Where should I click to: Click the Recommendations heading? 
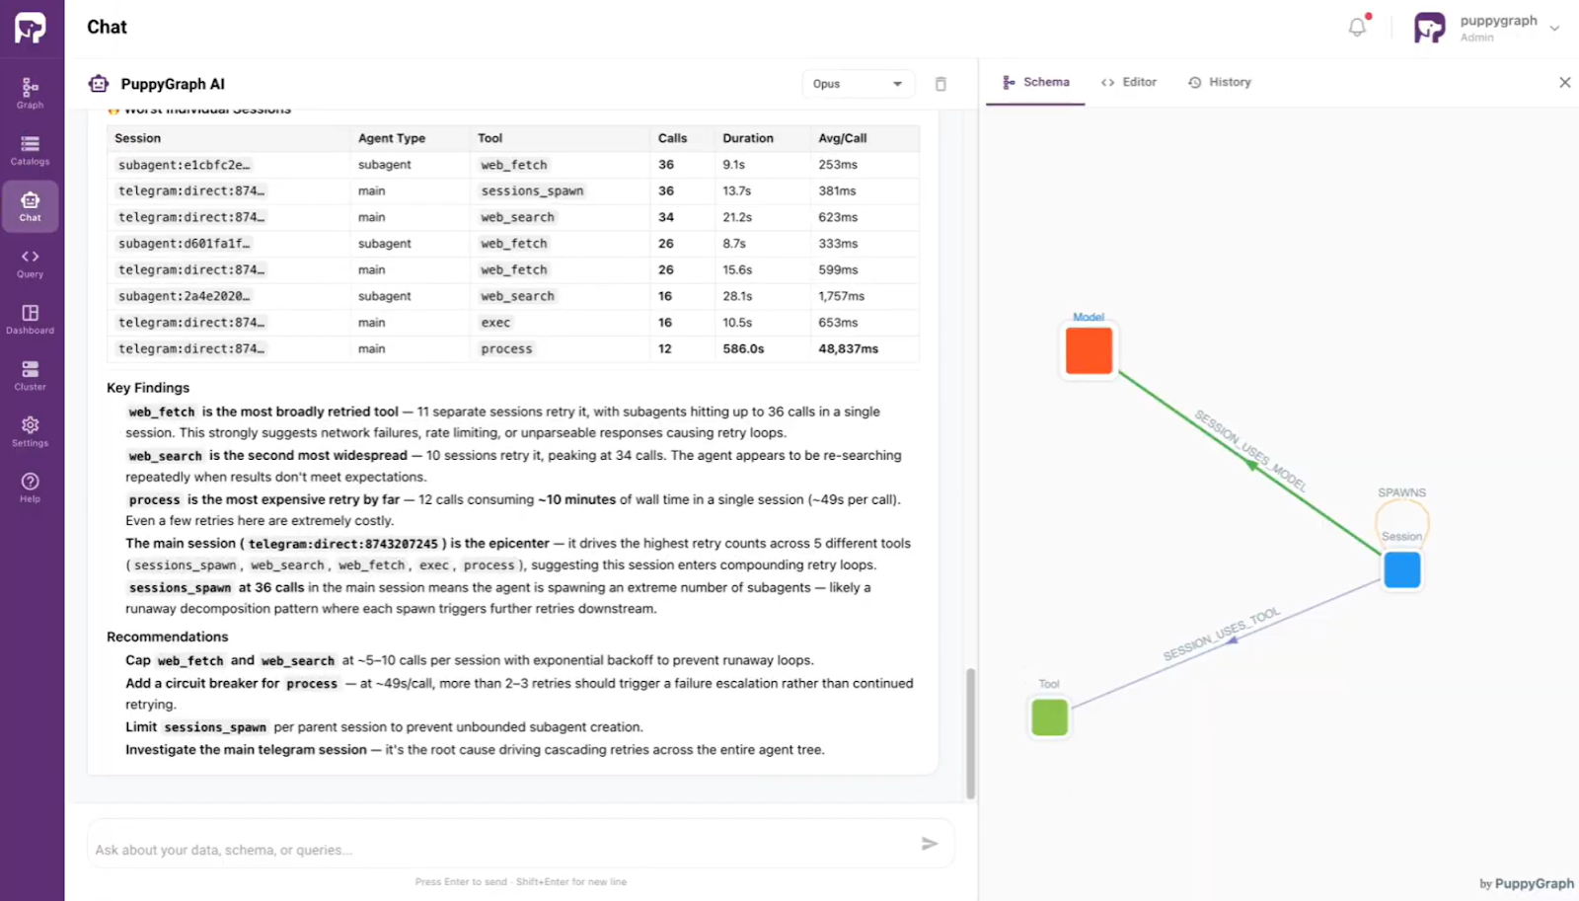(x=167, y=637)
